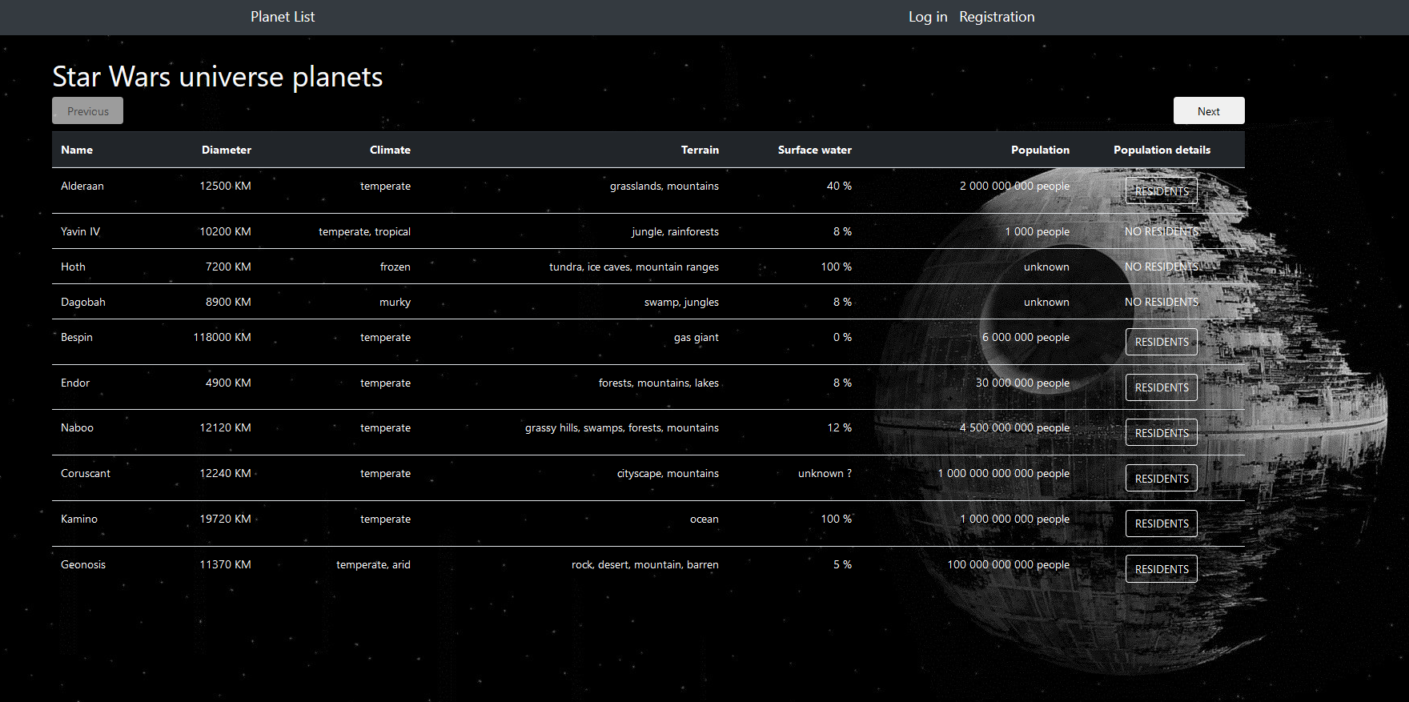Click the 'temperate, arid' climate cell

point(373,564)
